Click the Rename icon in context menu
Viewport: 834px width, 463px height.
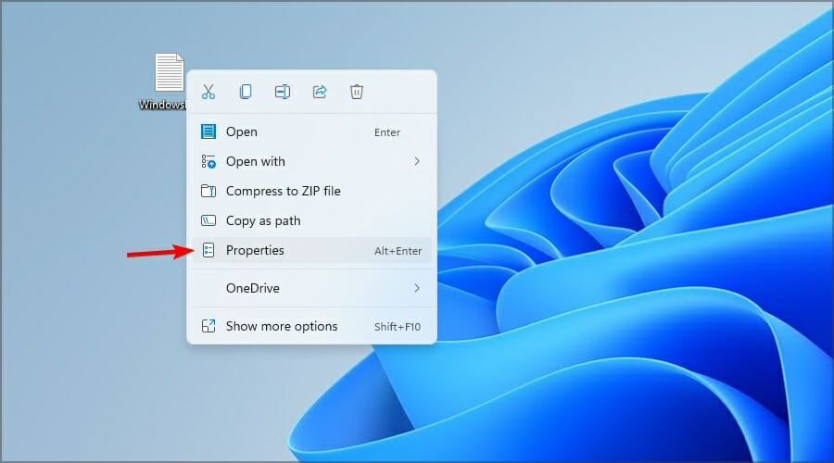(283, 92)
